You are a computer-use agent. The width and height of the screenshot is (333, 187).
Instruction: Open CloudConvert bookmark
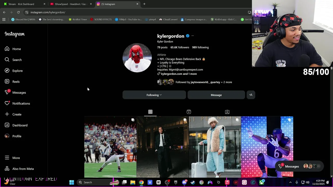click(168, 19)
